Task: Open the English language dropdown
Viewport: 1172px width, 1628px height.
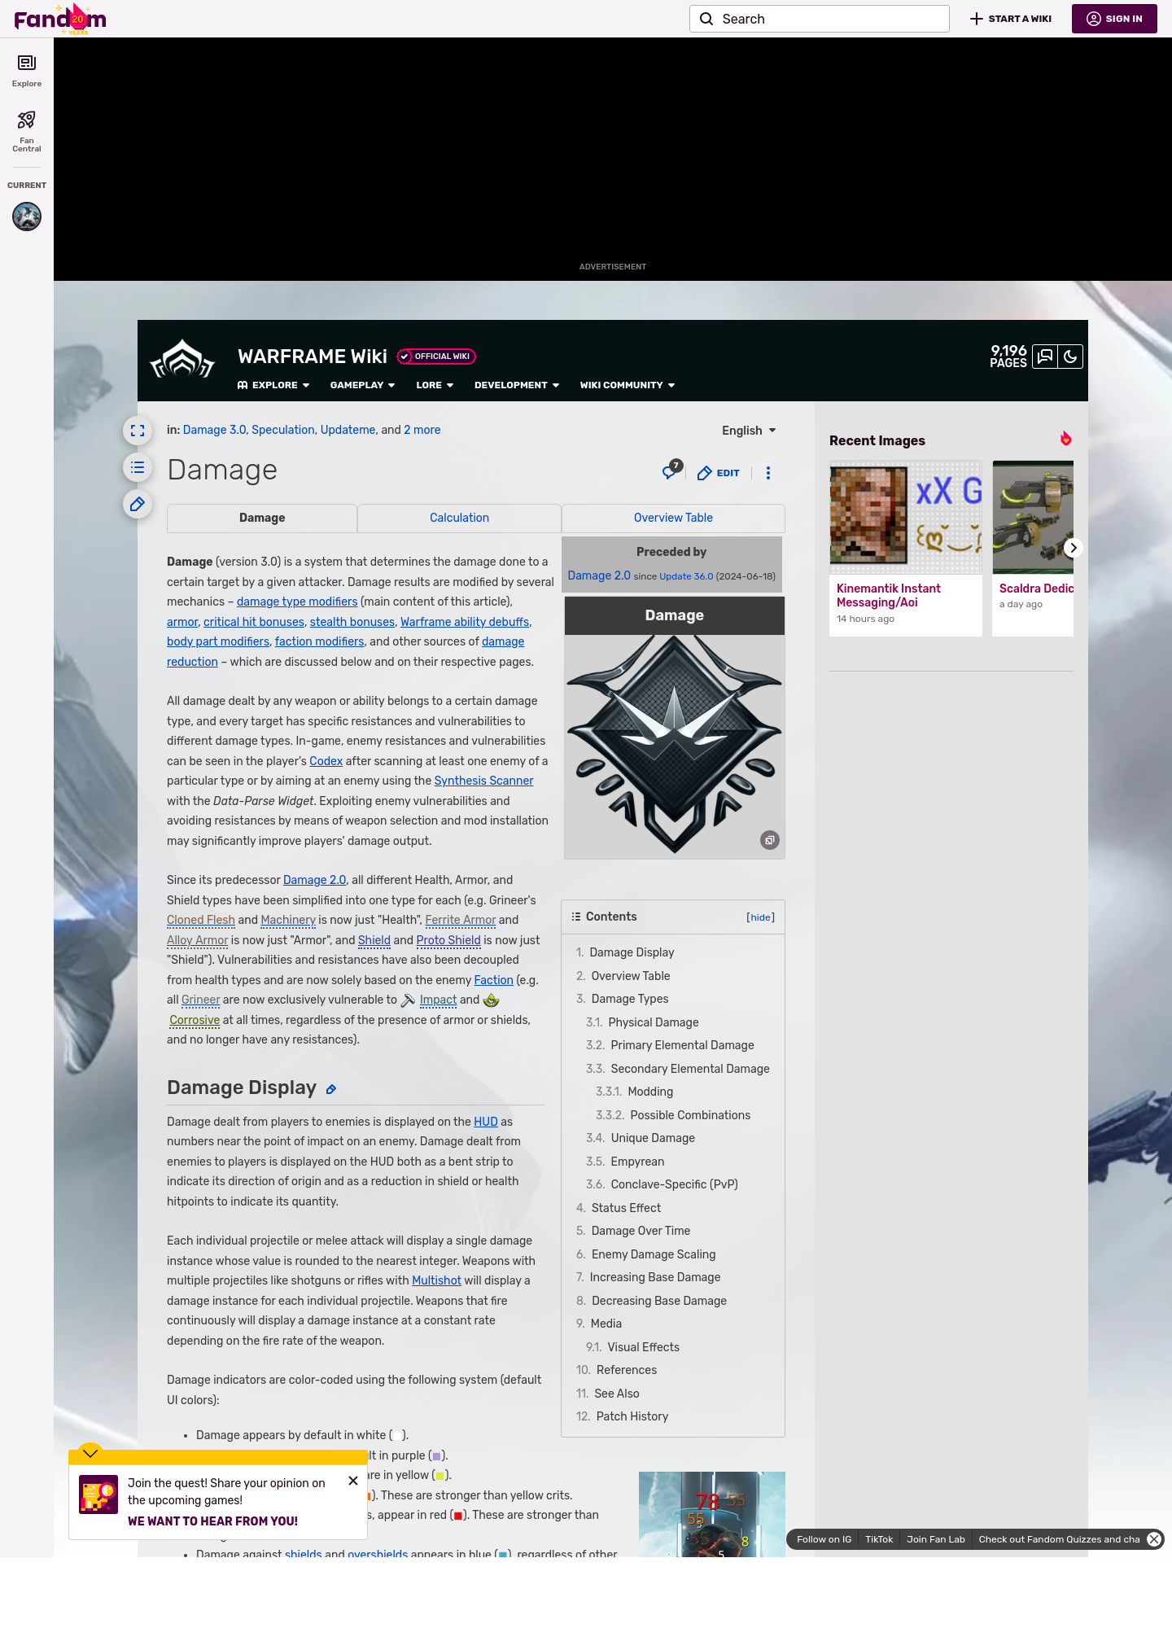Action: click(x=749, y=431)
